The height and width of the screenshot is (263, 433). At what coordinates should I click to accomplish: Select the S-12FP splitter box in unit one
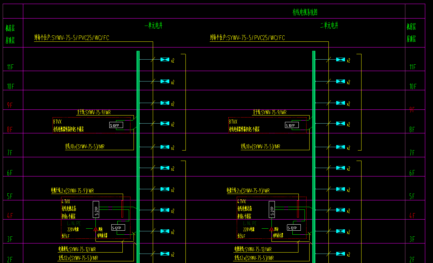coord(118,227)
